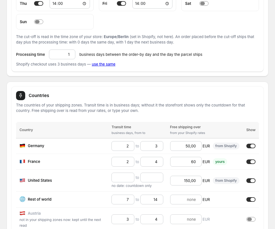Click the Austria flag icon
The image size is (275, 229).
(x=22, y=213)
